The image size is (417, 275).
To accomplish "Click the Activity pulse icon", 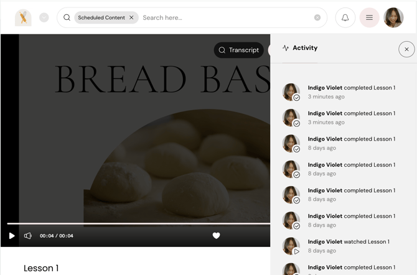I will click(x=286, y=48).
